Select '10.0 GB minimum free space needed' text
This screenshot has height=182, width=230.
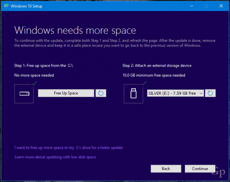coord(154,75)
